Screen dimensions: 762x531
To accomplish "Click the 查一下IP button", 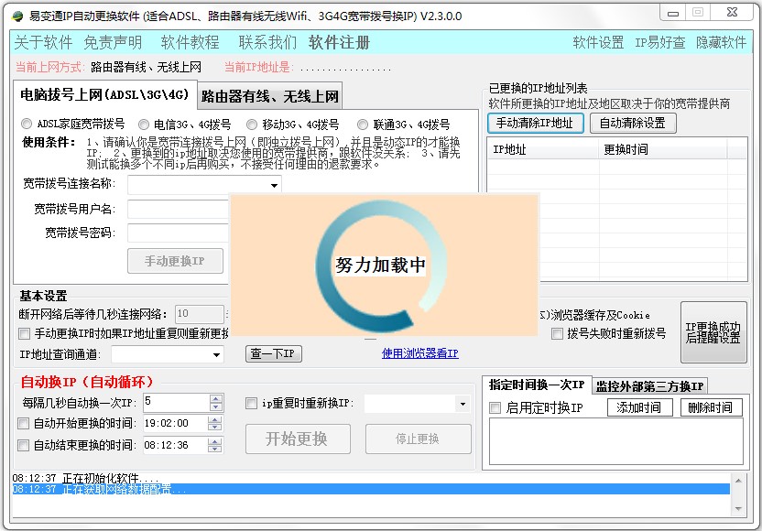I will (273, 354).
